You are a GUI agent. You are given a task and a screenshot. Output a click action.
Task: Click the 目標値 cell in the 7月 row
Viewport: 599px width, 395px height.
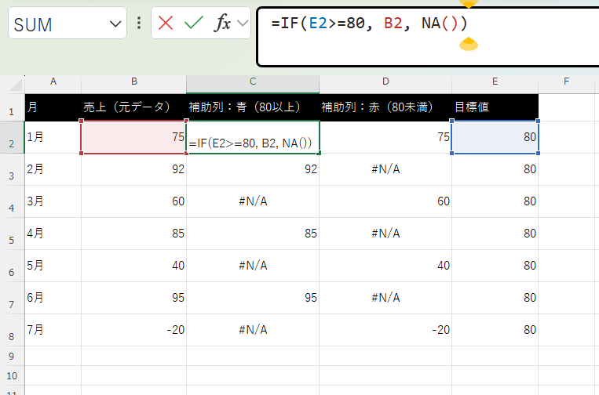pos(495,330)
